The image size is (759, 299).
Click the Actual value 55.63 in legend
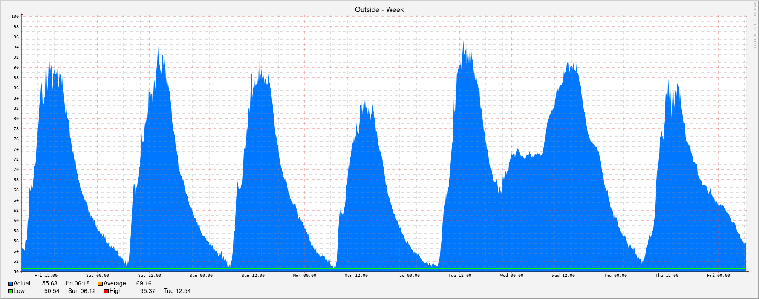tap(49, 284)
